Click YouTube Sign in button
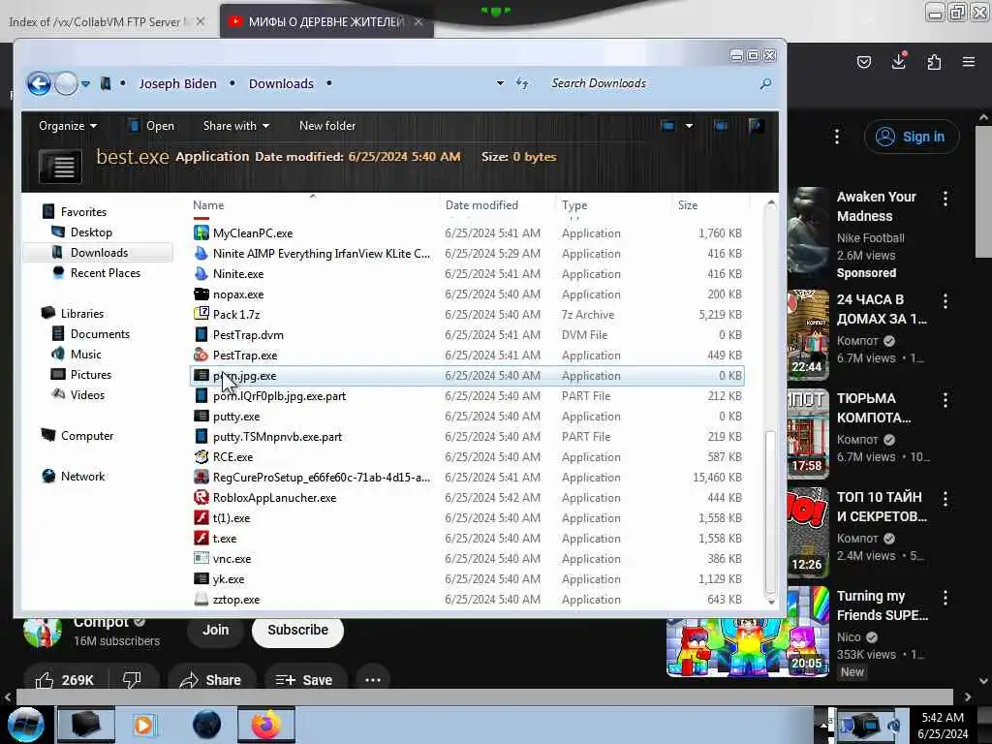 [x=912, y=137]
